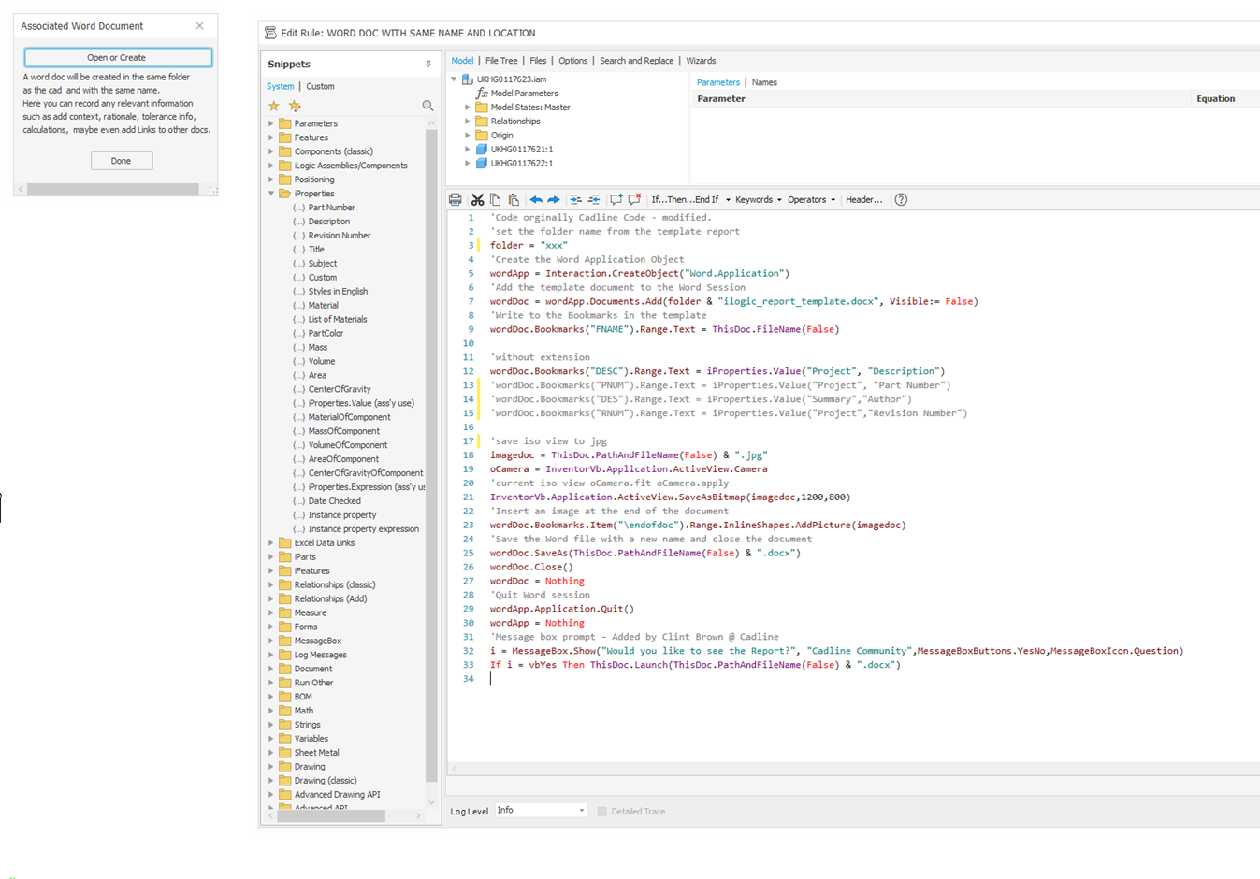This screenshot has height=879, width=1260.
Task: Open the Search and Replace tab
Action: [636, 61]
